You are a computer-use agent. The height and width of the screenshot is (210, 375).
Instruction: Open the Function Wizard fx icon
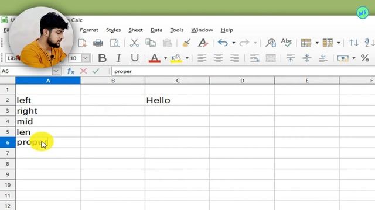tap(71, 71)
